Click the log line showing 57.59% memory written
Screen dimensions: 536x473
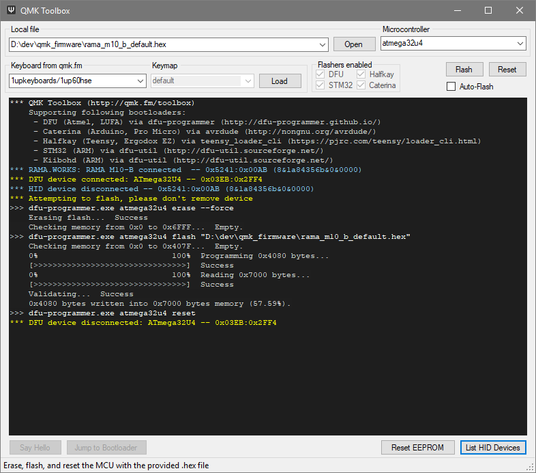tap(160, 304)
